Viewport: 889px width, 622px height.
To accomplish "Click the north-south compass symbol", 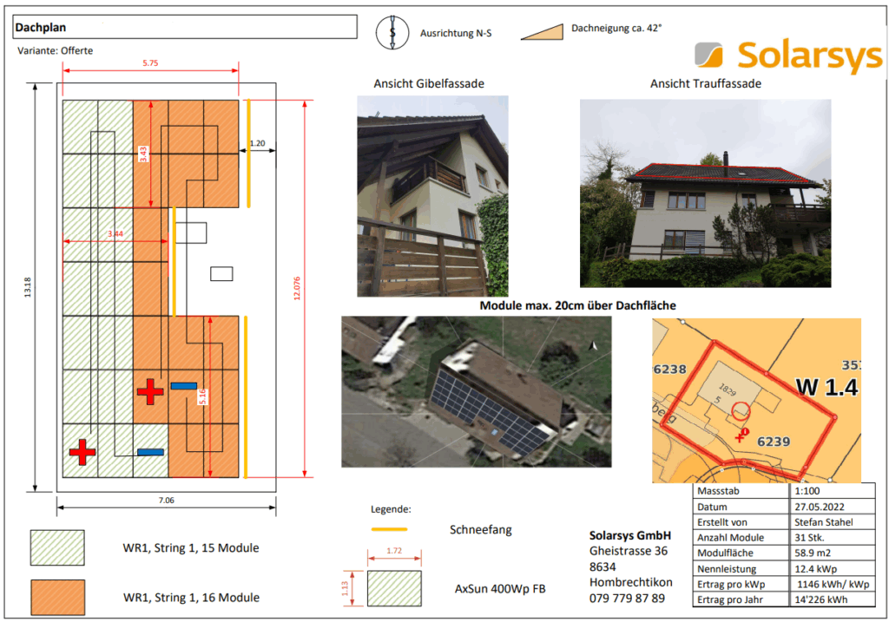I will pyautogui.click(x=392, y=32).
